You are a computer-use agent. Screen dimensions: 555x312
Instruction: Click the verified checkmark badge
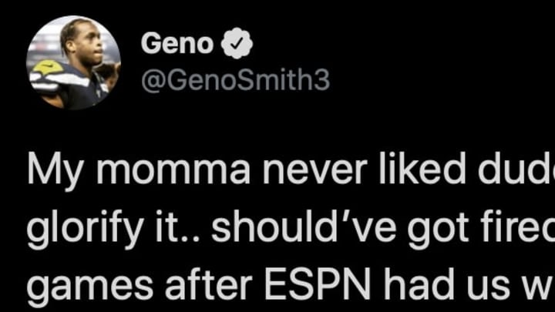click(237, 43)
